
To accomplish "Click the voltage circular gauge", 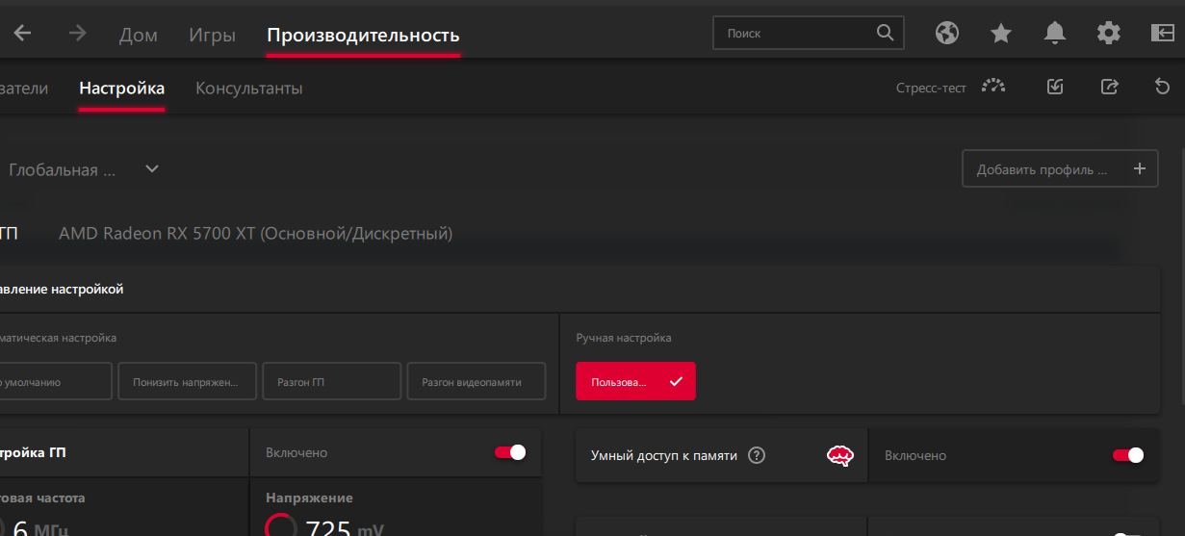I will pos(281,525).
